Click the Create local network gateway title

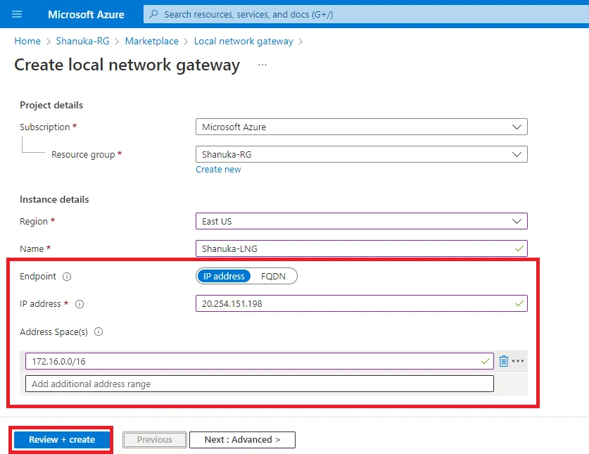point(127,65)
